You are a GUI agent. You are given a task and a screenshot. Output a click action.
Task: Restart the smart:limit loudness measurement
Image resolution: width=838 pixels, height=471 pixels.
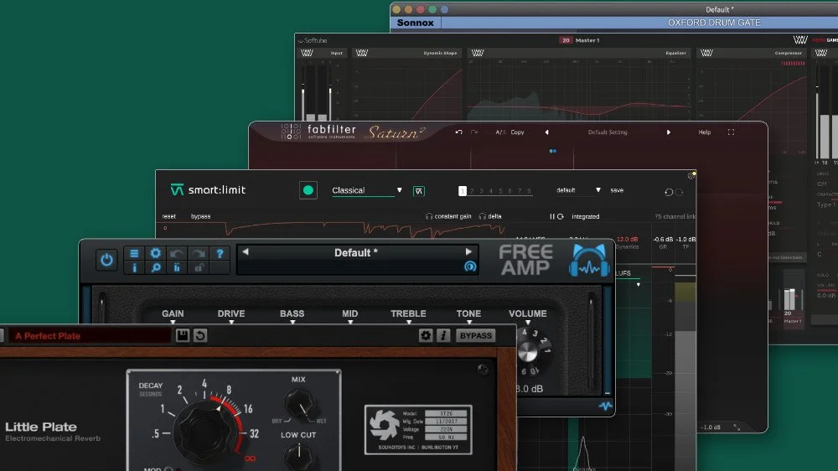coord(560,216)
